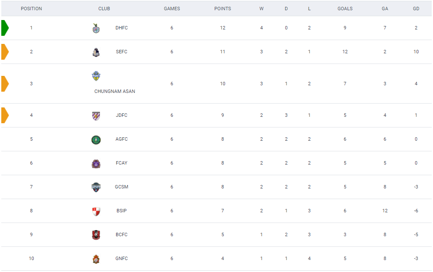Image resolution: width=433 pixels, height=272 pixels.
Task: Open the CHUNGNAM ASAN club link
Action: coord(114,91)
